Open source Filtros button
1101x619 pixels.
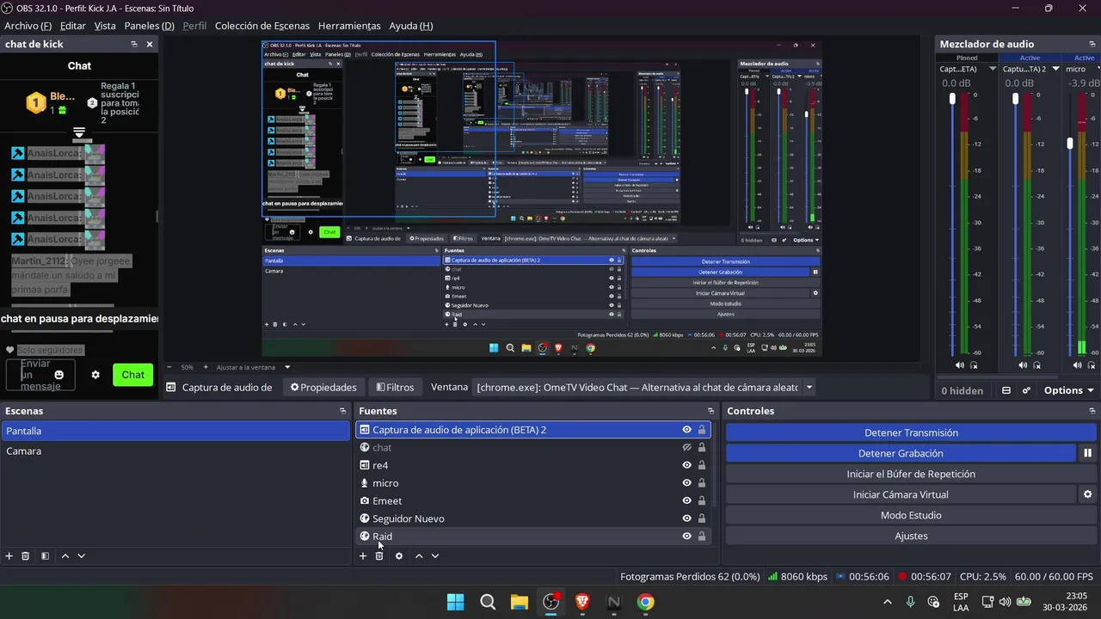pos(396,388)
